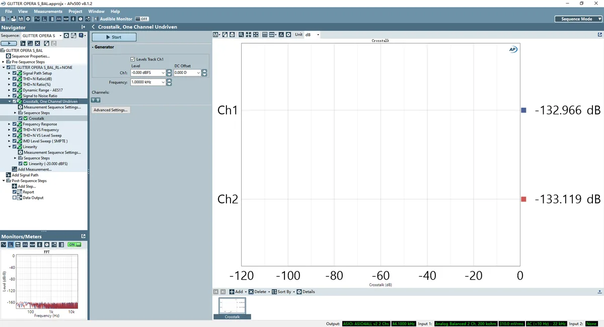Open the scope monitor in main toolbar

point(37,19)
